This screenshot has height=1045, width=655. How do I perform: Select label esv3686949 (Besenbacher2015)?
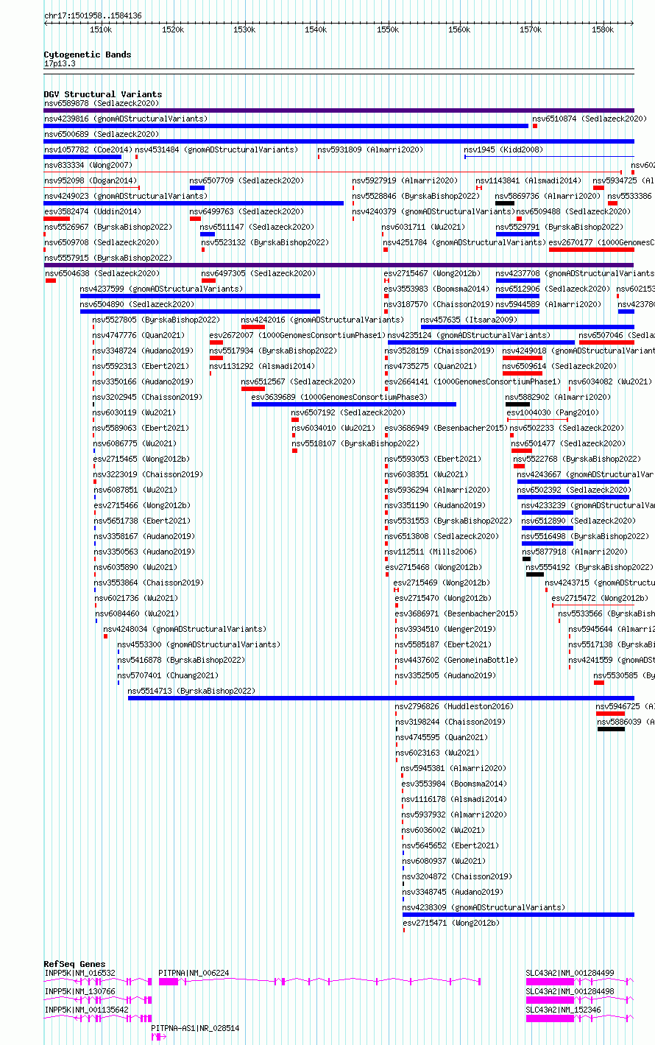[446, 428]
